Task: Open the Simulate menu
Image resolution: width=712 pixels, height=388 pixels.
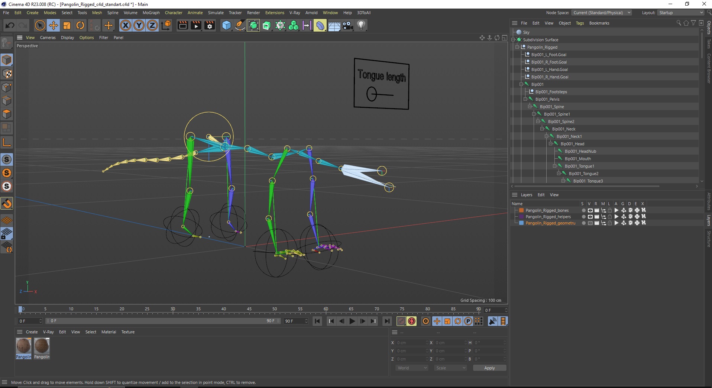Action: pyautogui.click(x=216, y=13)
